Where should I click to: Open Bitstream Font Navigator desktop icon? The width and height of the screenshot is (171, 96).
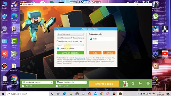click(x=14, y=6)
